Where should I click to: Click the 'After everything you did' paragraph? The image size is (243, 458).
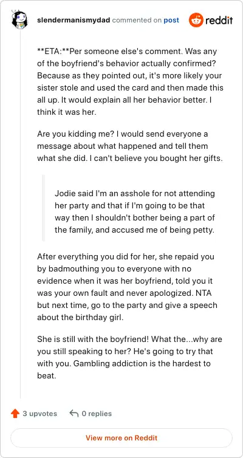click(x=128, y=287)
